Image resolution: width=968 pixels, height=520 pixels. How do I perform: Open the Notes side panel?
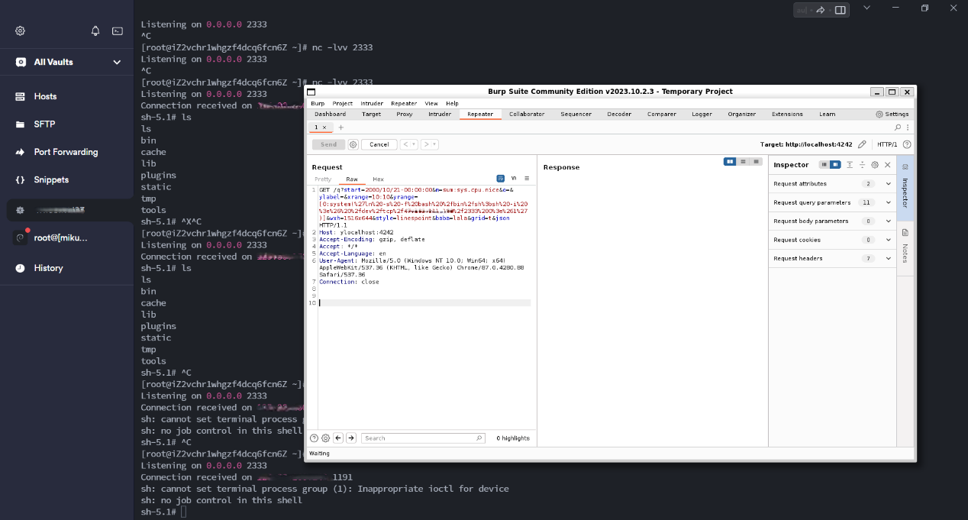[905, 244]
